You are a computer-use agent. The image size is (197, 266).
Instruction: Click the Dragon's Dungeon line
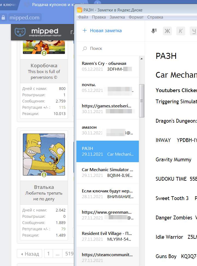coord(176,121)
